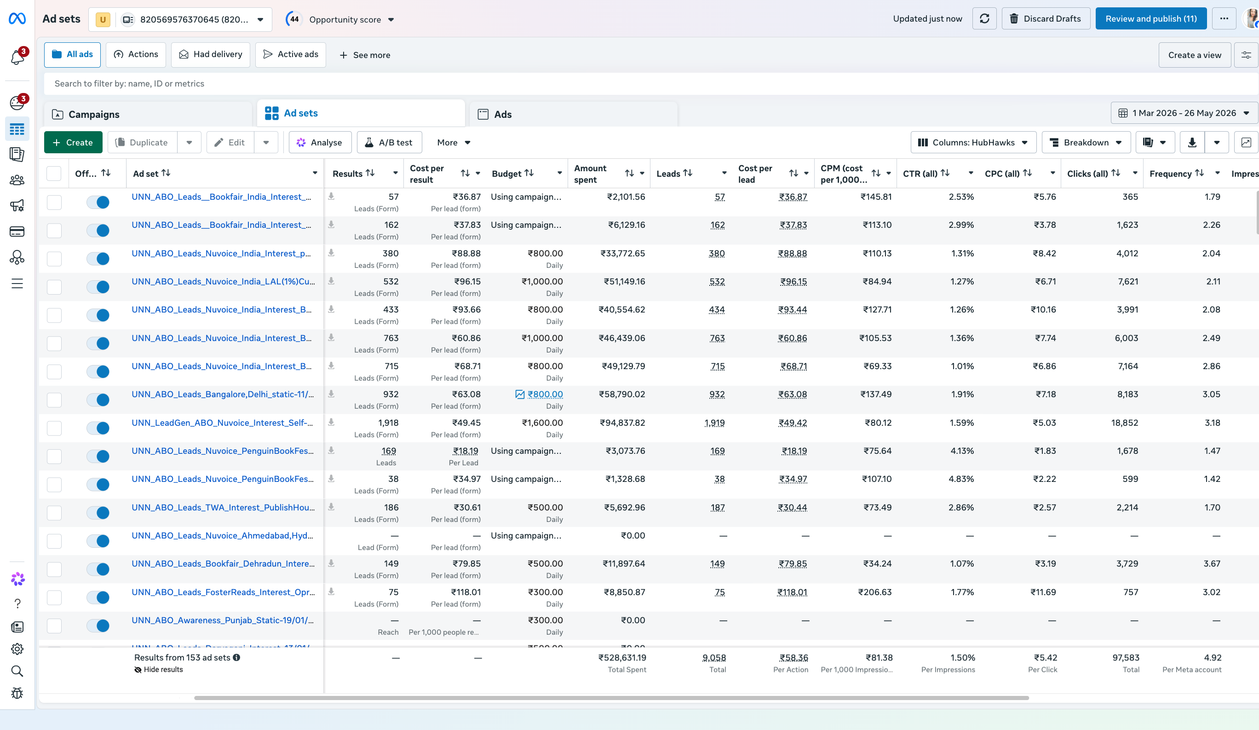Open the billing card icon in sidebar
The width and height of the screenshot is (1259, 730).
point(17,232)
